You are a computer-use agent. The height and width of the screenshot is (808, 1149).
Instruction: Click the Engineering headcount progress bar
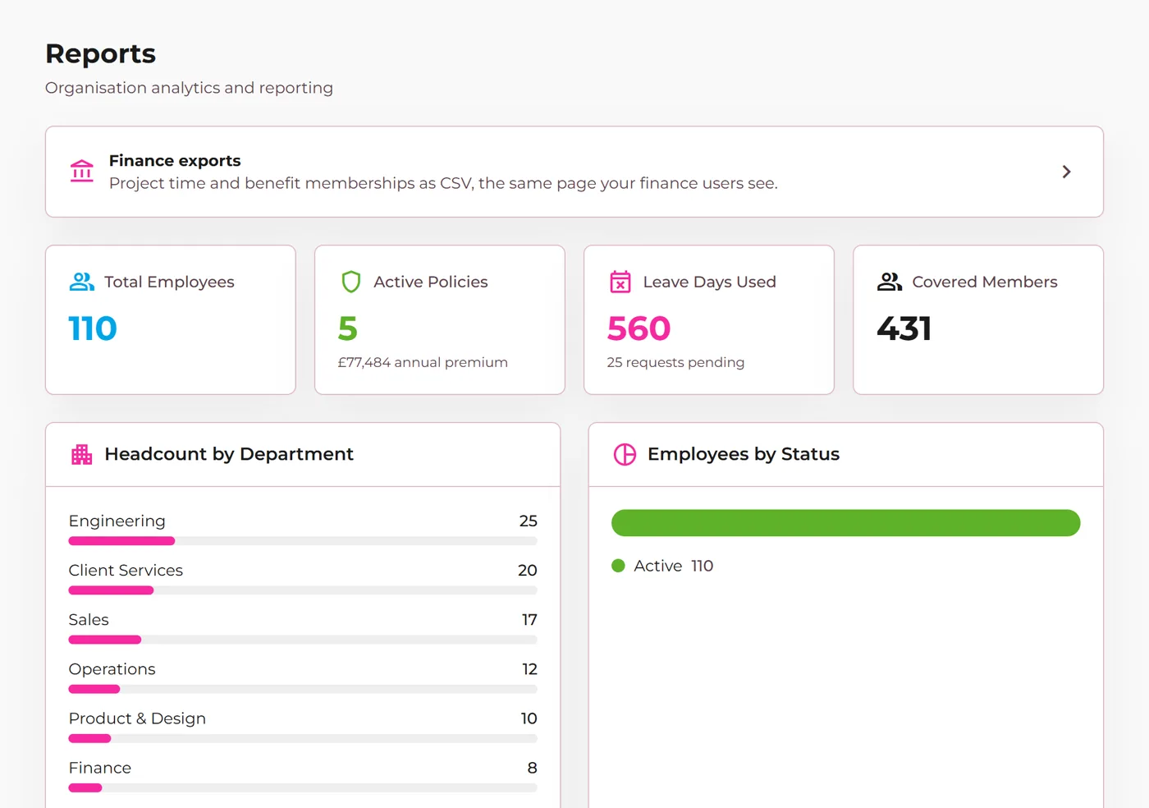(303, 541)
